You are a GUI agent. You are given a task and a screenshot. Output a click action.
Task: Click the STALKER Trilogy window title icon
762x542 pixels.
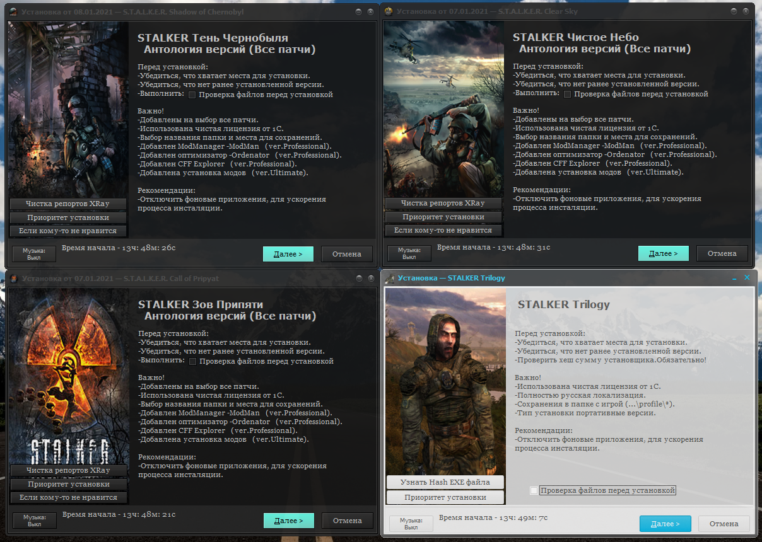point(390,278)
